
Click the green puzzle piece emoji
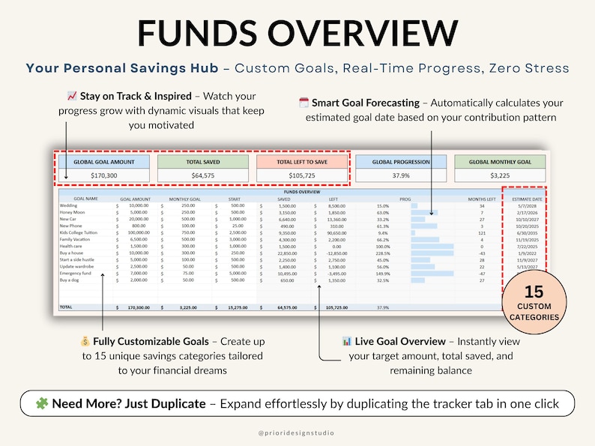tap(42, 403)
